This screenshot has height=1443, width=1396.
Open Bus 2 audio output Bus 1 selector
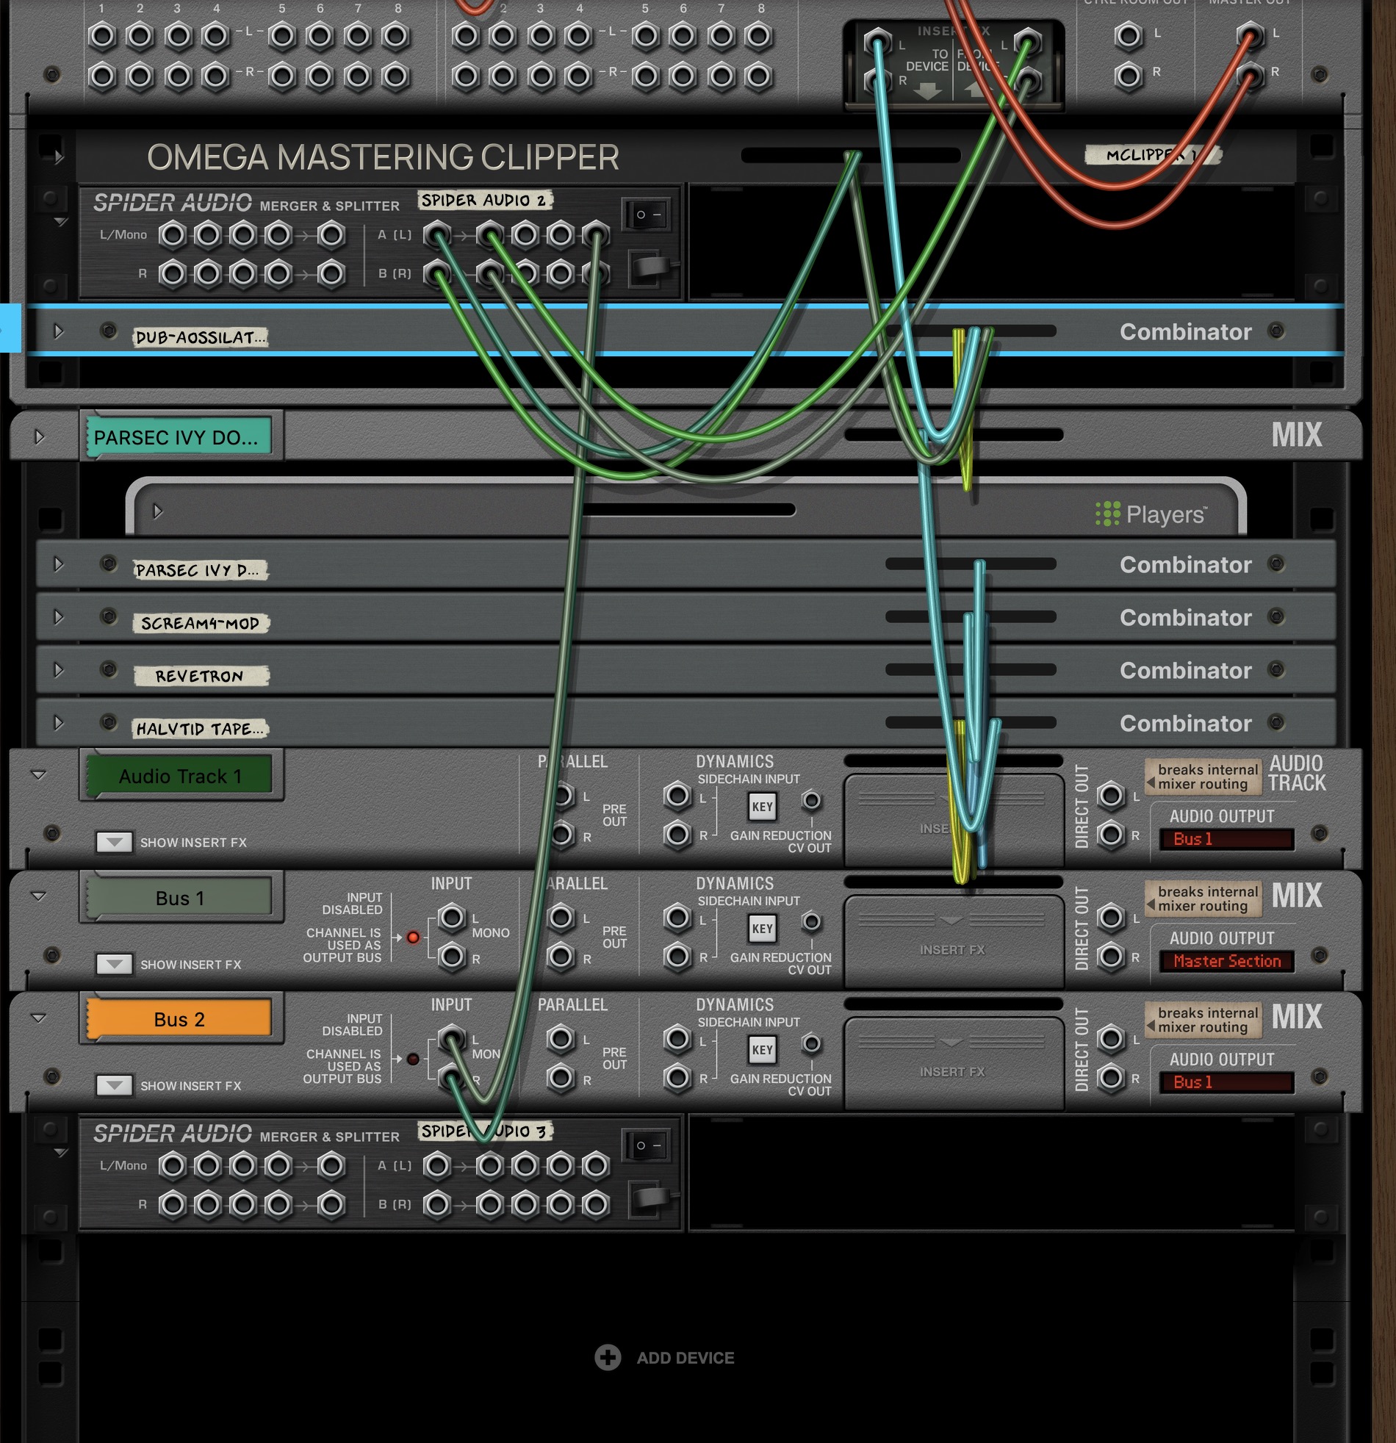[1226, 1082]
